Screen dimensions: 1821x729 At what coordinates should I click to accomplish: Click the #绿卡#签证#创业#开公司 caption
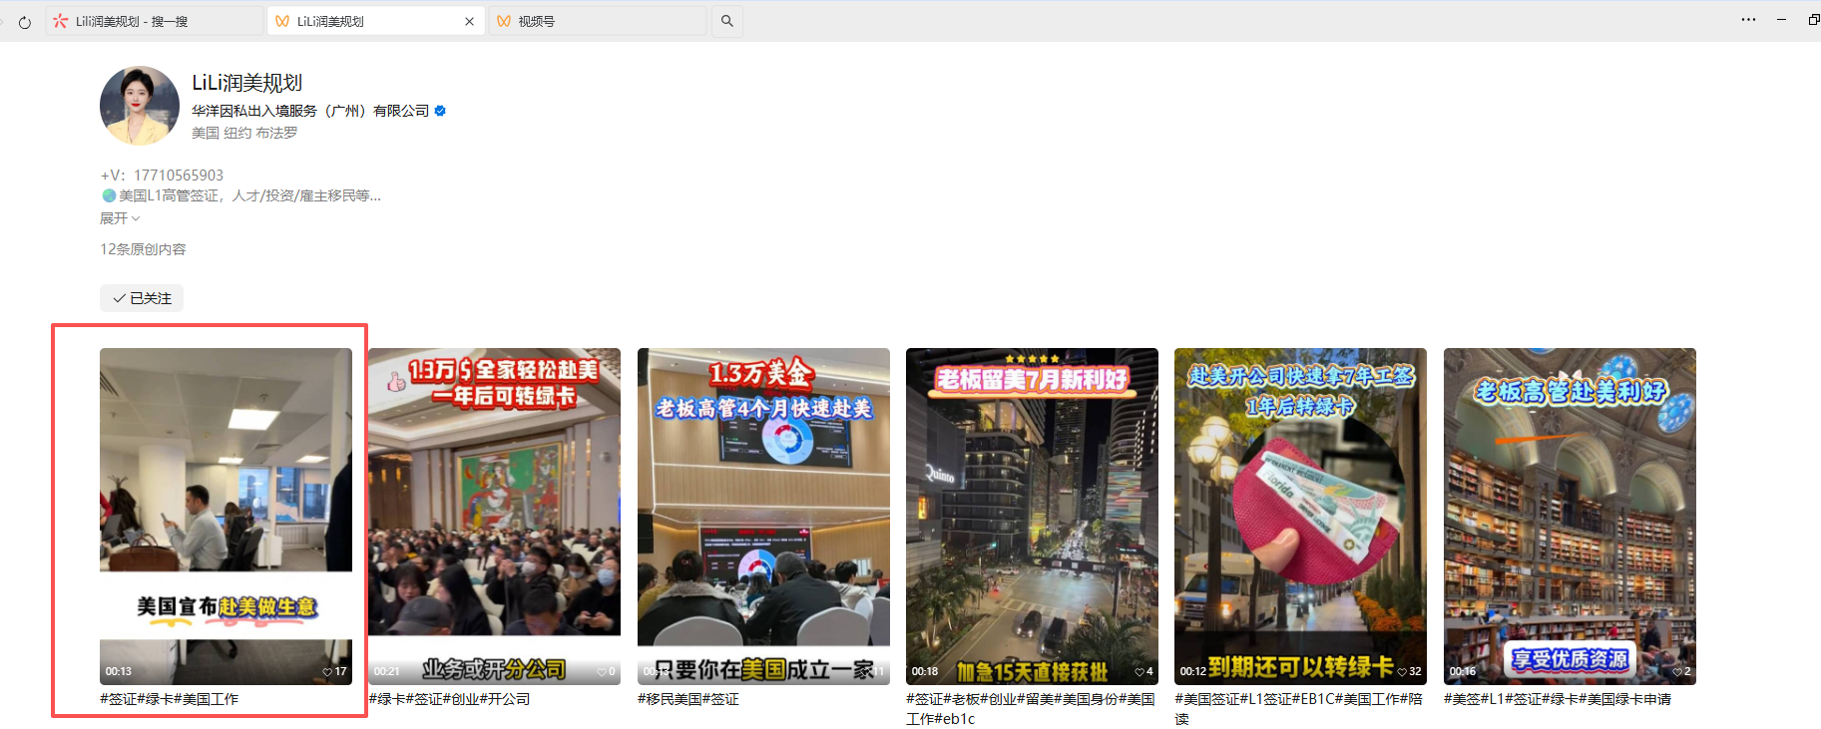[449, 699]
